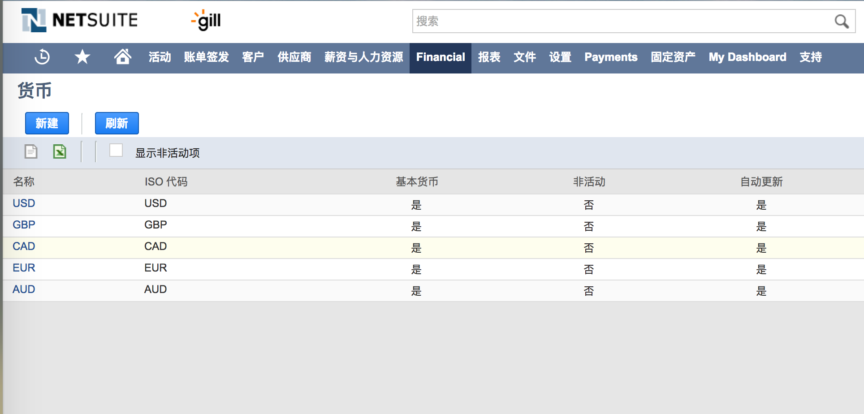Open the USD currency link
The image size is (864, 414).
tap(24, 203)
